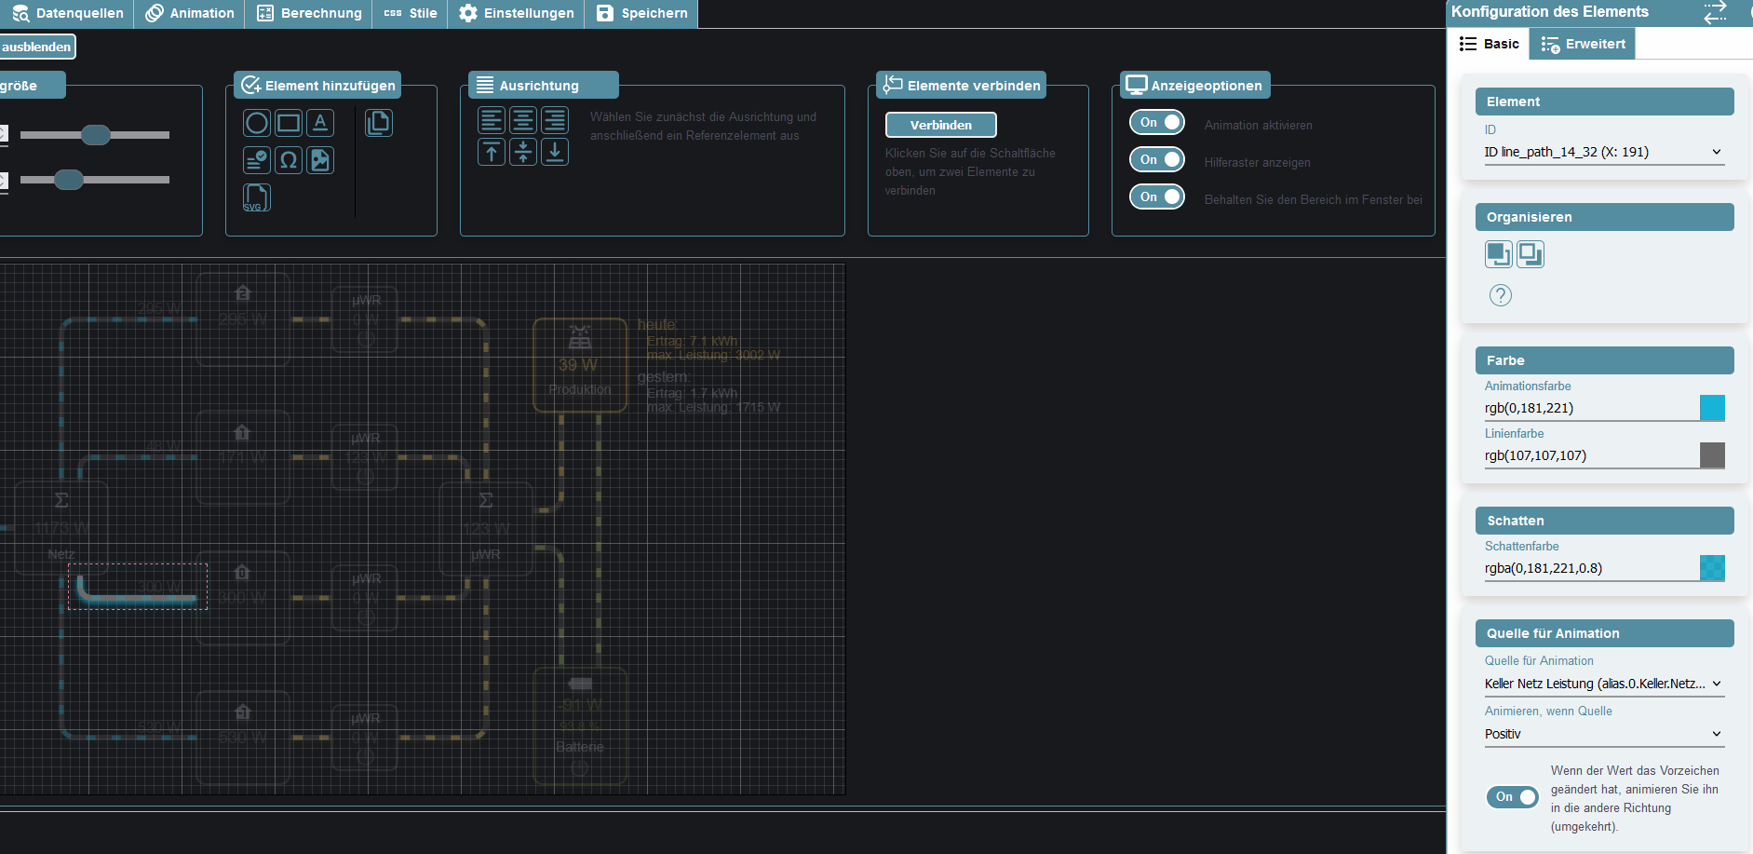Open the Berechnung menu
Image resolution: width=1753 pixels, height=854 pixels.
(309, 13)
